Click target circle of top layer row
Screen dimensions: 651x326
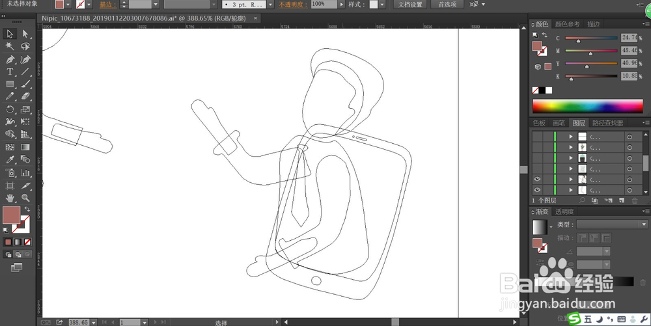point(630,137)
